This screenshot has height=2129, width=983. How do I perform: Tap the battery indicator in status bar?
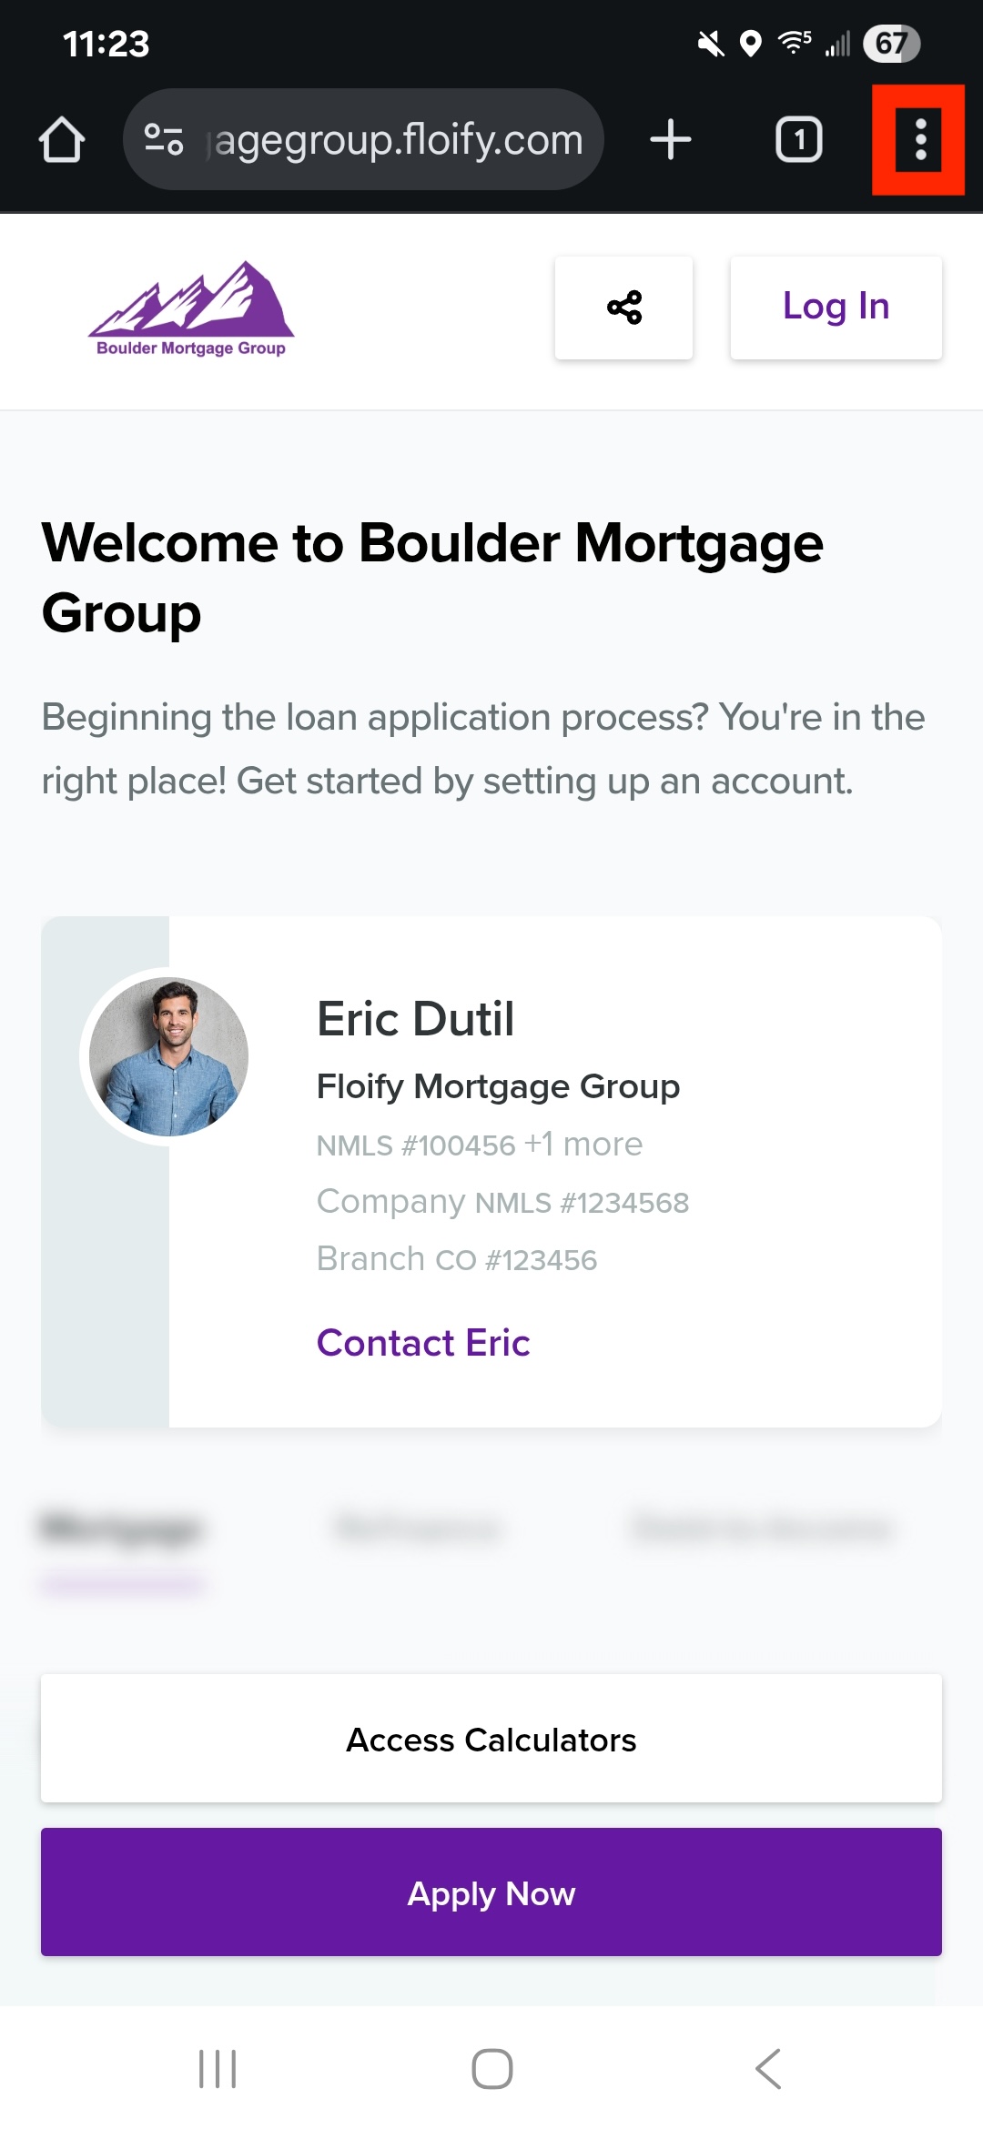[x=891, y=44]
